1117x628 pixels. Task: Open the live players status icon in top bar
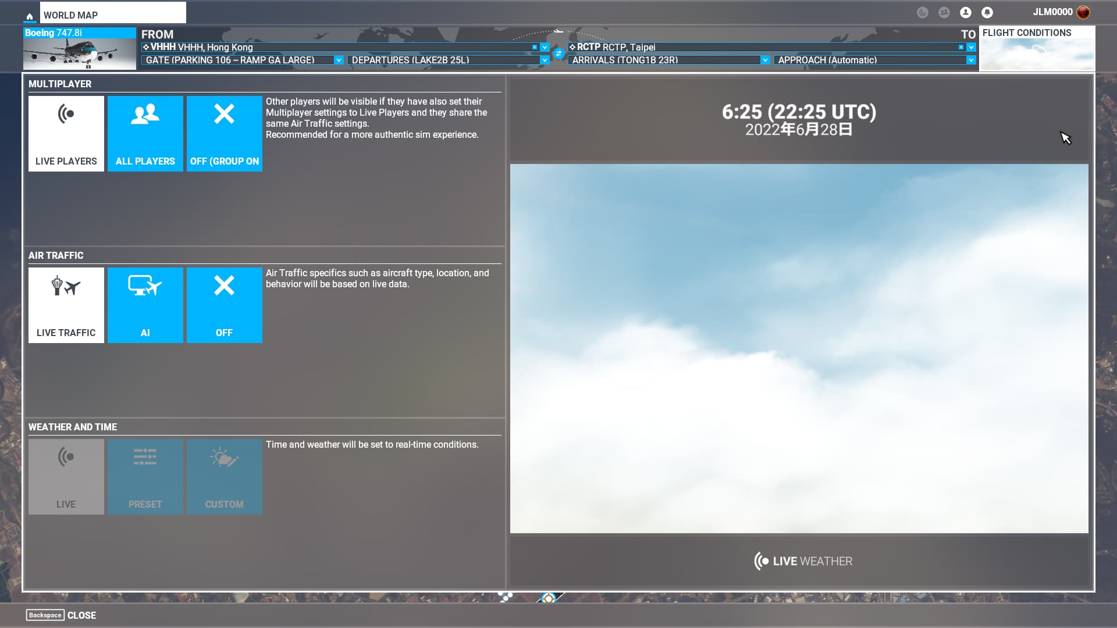point(923,12)
